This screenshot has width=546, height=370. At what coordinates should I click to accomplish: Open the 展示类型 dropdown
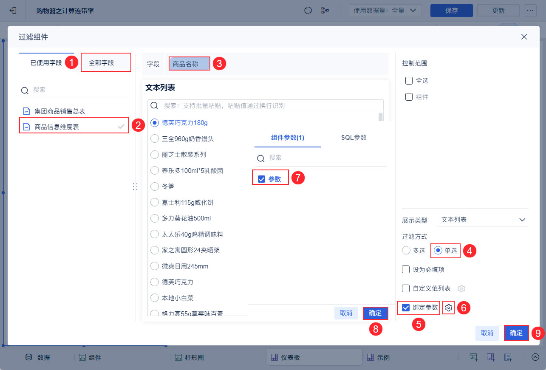[483, 220]
